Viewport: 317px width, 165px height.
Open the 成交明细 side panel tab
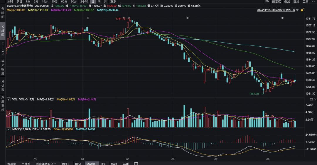(x=3, y=67)
